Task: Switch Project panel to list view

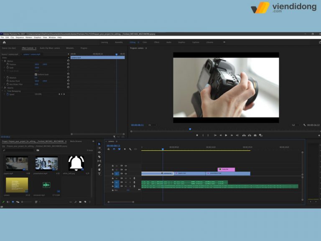Action: [x=8, y=202]
